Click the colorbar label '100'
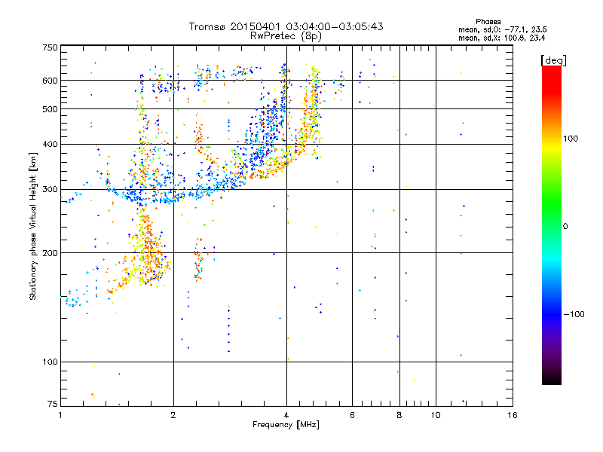Viewport: 603px width, 452px height. 571,139
